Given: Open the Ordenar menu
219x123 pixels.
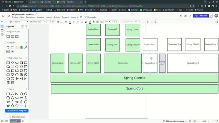Looking at the screenshot, I should click(x=57, y=17).
